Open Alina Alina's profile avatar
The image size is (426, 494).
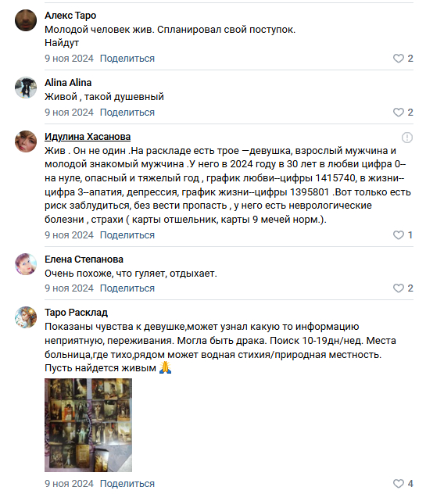pos(26,88)
